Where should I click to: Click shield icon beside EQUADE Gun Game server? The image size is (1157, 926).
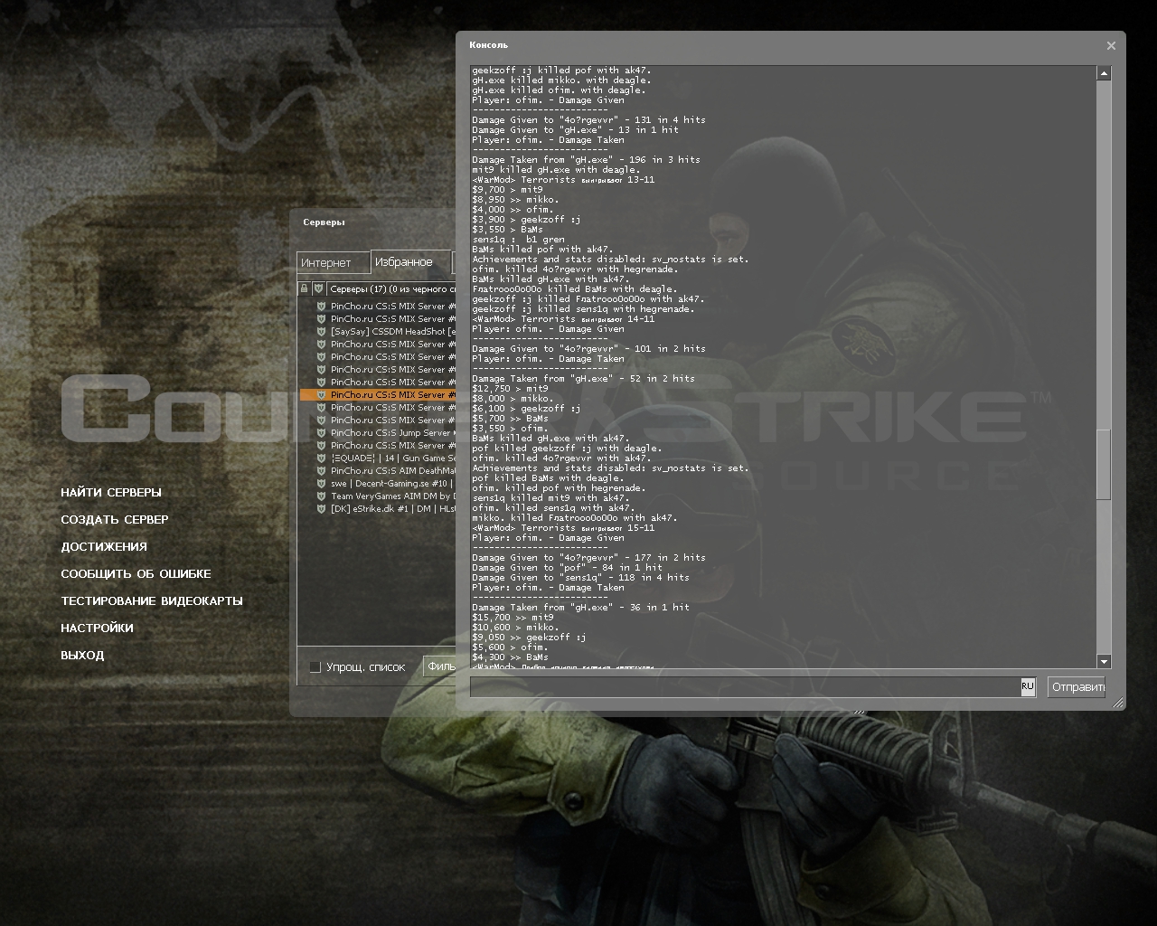pyautogui.click(x=321, y=458)
